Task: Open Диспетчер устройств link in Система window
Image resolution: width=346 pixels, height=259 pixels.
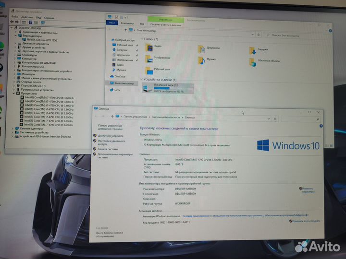Action: point(111,136)
